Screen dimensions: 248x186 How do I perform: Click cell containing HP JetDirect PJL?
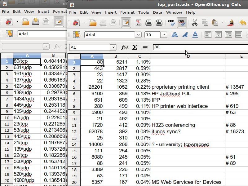click(x=188, y=94)
